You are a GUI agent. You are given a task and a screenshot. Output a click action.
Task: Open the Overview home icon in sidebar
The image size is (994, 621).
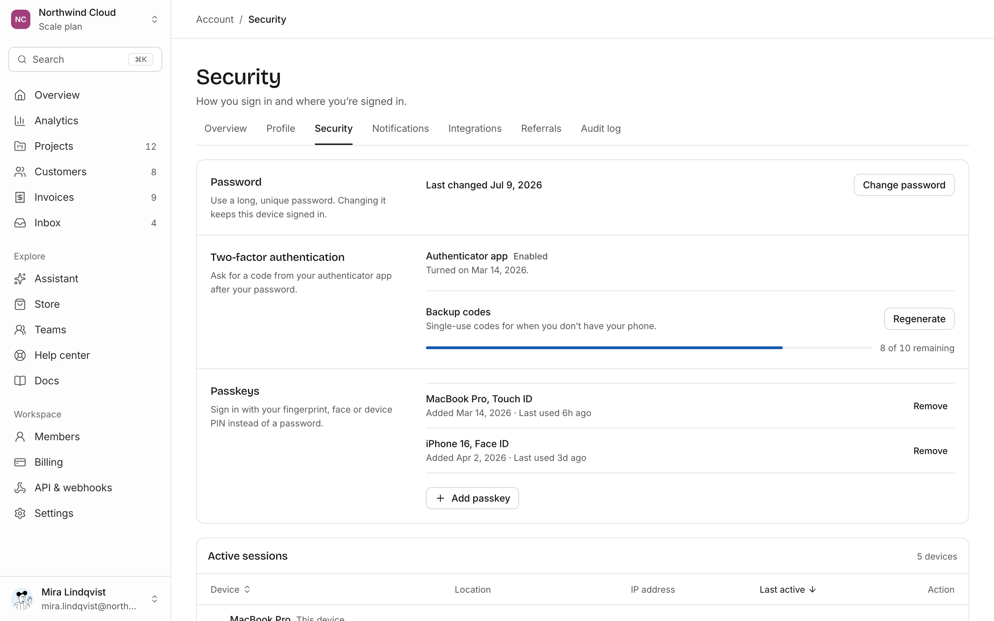coord(20,95)
